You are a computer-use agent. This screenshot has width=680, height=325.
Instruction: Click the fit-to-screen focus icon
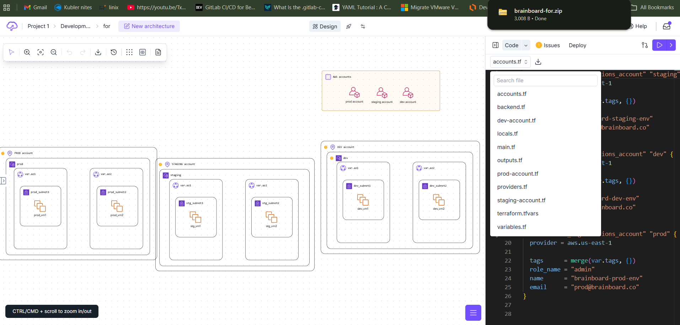coord(41,52)
